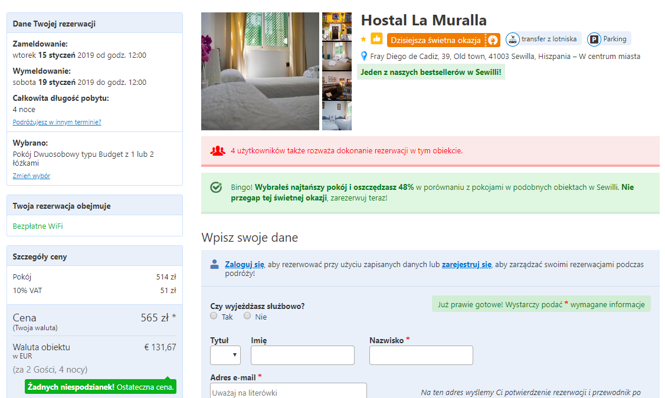Image resolution: width=665 pixels, height=398 pixels.
Task: Open the third thumbnail showing the lounge
Action: point(337,86)
